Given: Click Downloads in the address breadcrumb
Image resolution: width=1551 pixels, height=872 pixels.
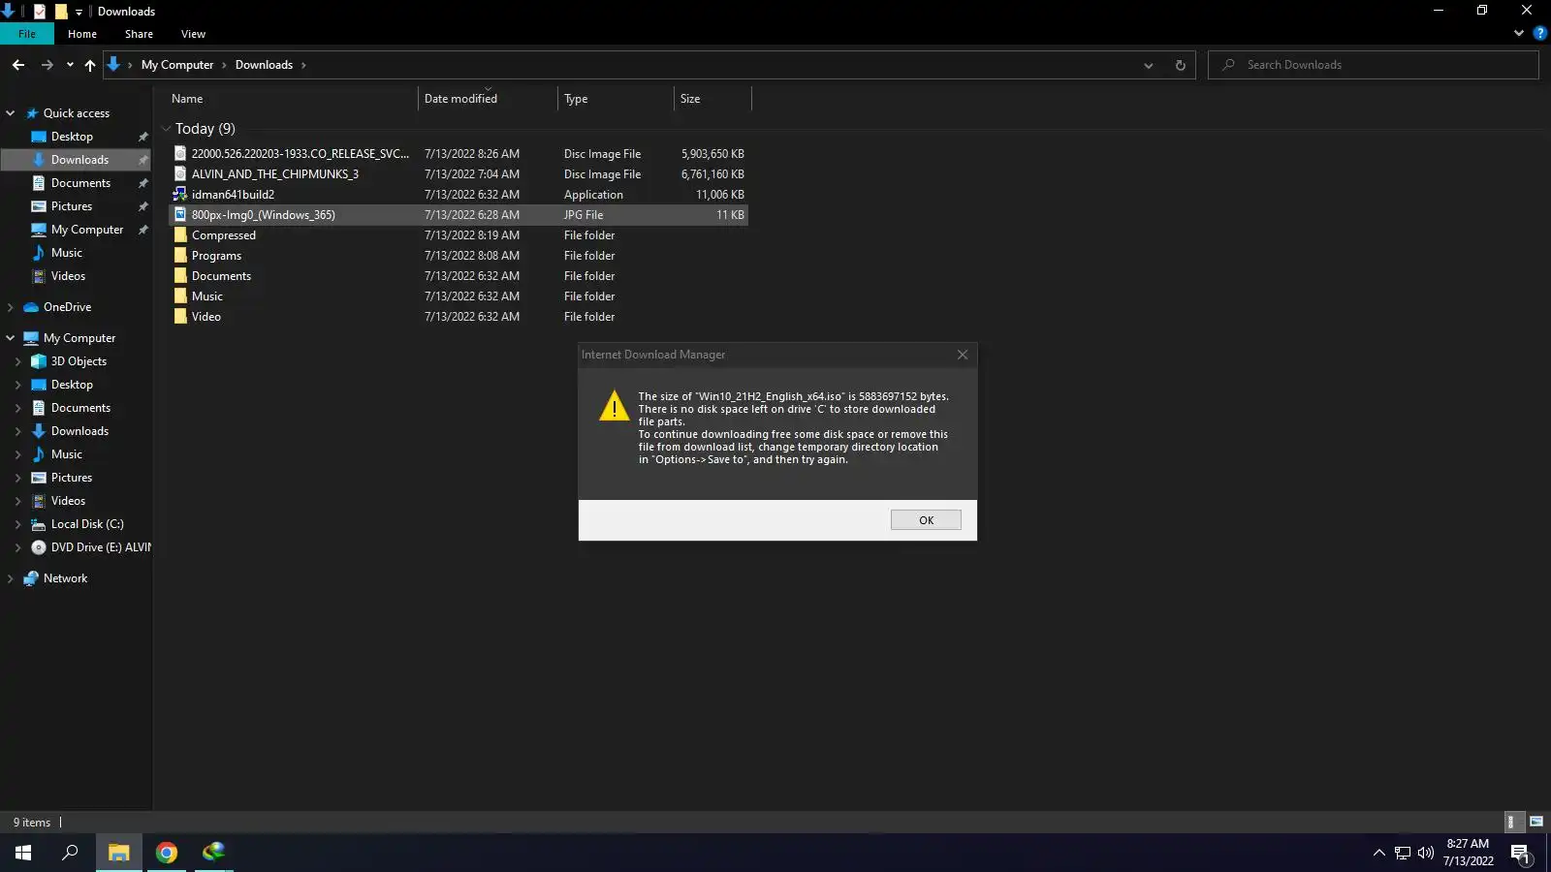Looking at the screenshot, I should [x=264, y=65].
